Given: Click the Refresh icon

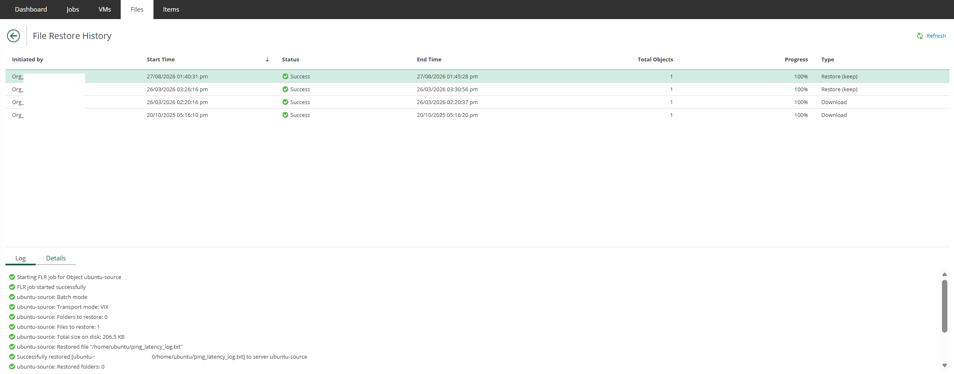Looking at the screenshot, I should point(920,36).
